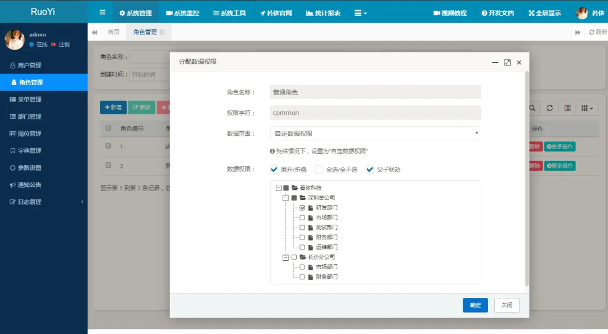Click the 确定 confirm button
Image resolution: width=608 pixels, height=334 pixels.
[x=475, y=305]
